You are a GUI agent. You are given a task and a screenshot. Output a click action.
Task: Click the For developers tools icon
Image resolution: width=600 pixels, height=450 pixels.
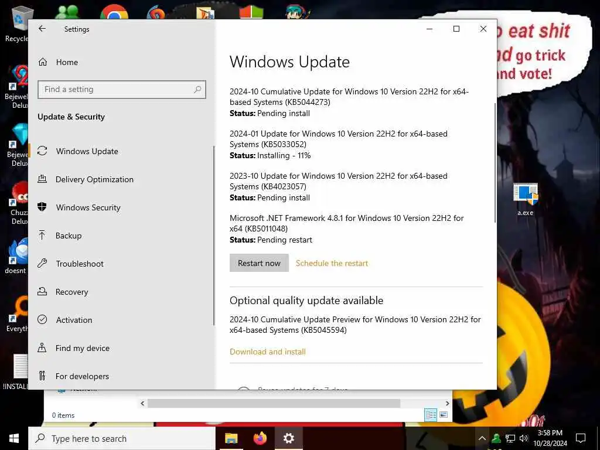tap(42, 376)
